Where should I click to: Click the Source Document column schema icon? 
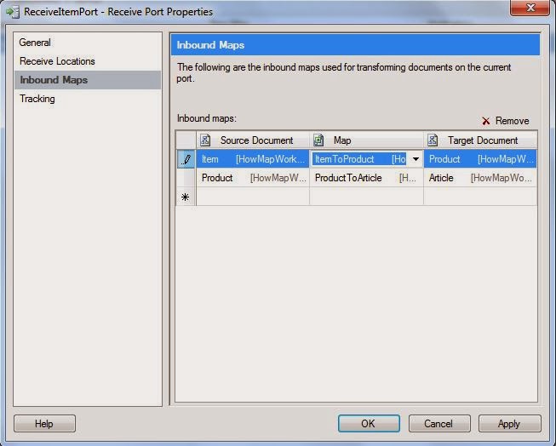click(205, 140)
